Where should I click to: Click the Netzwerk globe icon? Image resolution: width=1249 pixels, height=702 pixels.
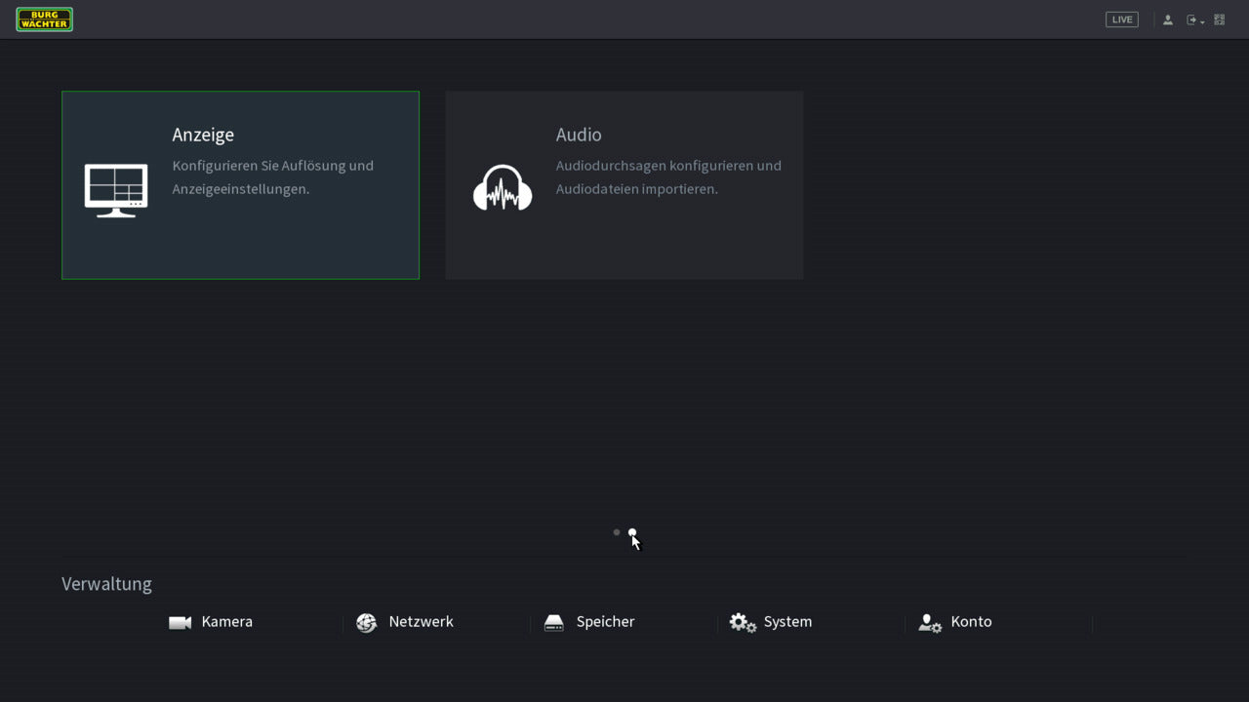coord(367,623)
